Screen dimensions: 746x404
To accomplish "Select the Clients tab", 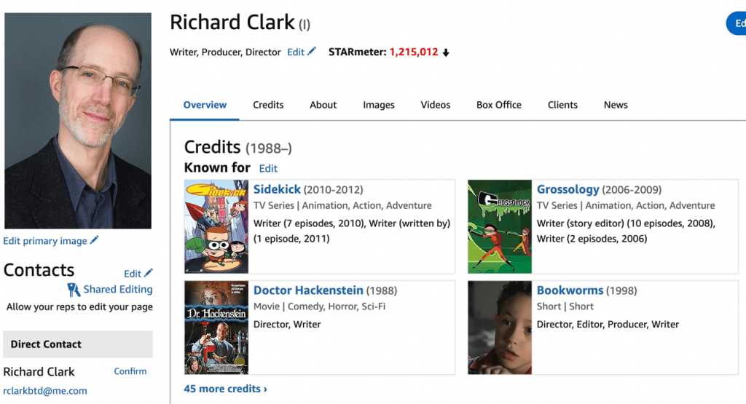I will pos(562,105).
